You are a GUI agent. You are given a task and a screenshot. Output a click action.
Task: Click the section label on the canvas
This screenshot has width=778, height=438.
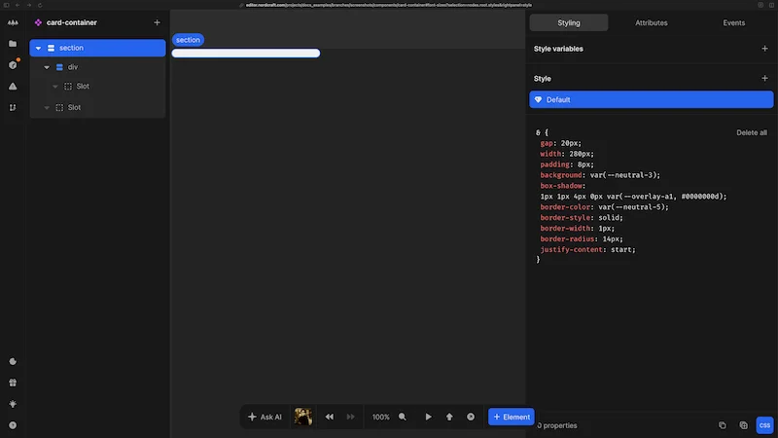point(188,40)
